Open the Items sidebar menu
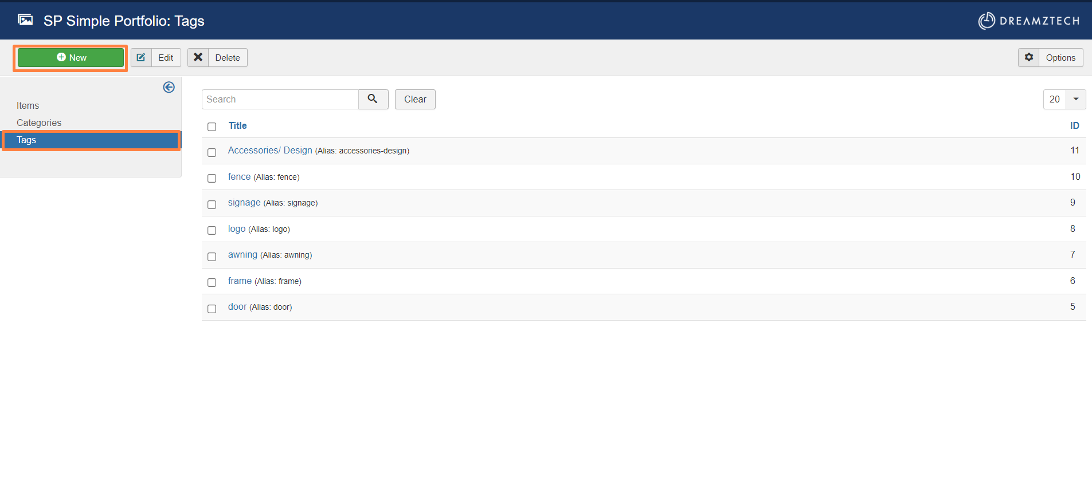Viewport: 1092px width, 497px height. coord(28,106)
